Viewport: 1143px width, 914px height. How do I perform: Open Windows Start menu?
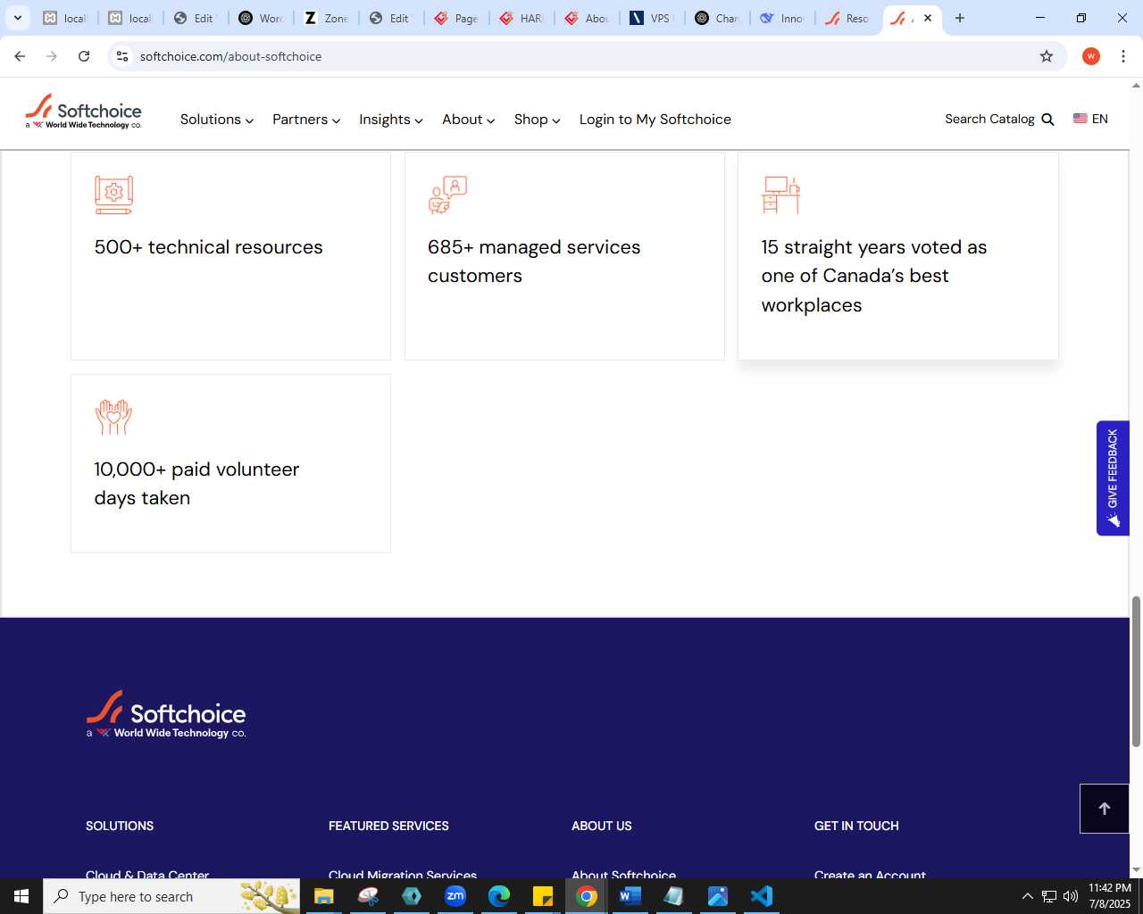pos(21,896)
